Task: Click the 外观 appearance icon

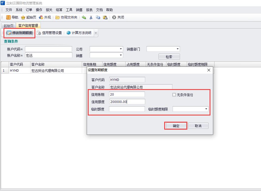Action: tap(41, 17)
